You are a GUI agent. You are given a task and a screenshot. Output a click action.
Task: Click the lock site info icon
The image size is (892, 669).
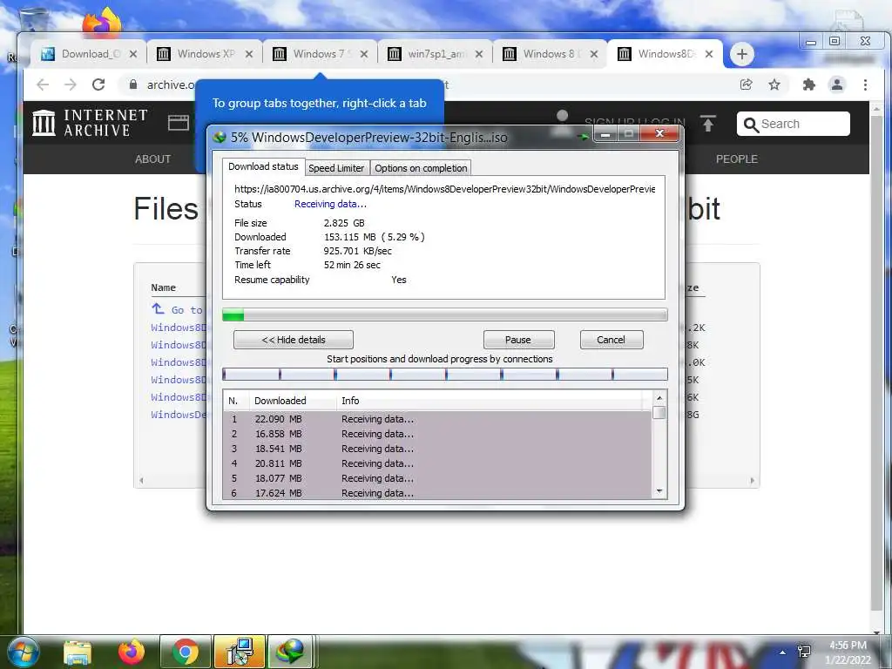(133, 84)
